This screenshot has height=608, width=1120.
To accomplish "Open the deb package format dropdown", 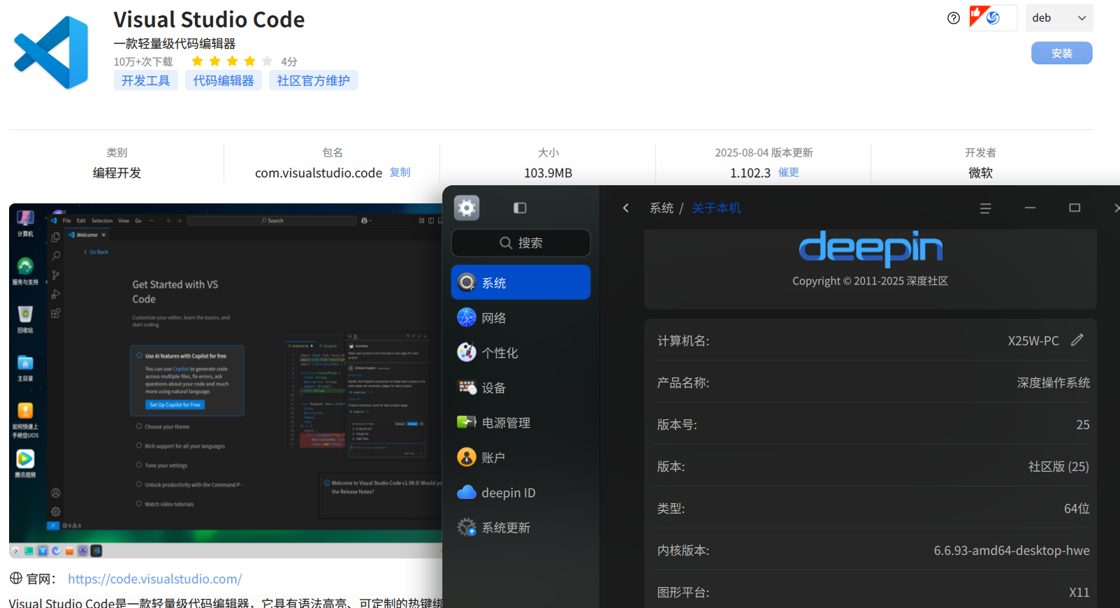I will pyautogui.click(x=1059, y=18).
